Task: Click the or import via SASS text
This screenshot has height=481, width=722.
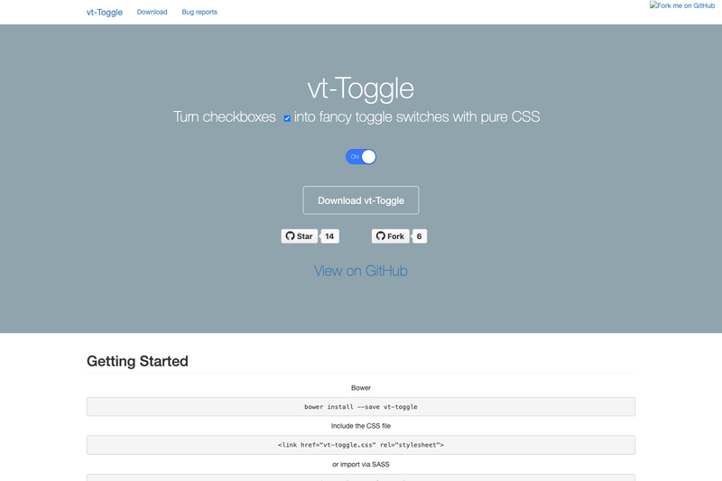Action: [x=361, y=465]
